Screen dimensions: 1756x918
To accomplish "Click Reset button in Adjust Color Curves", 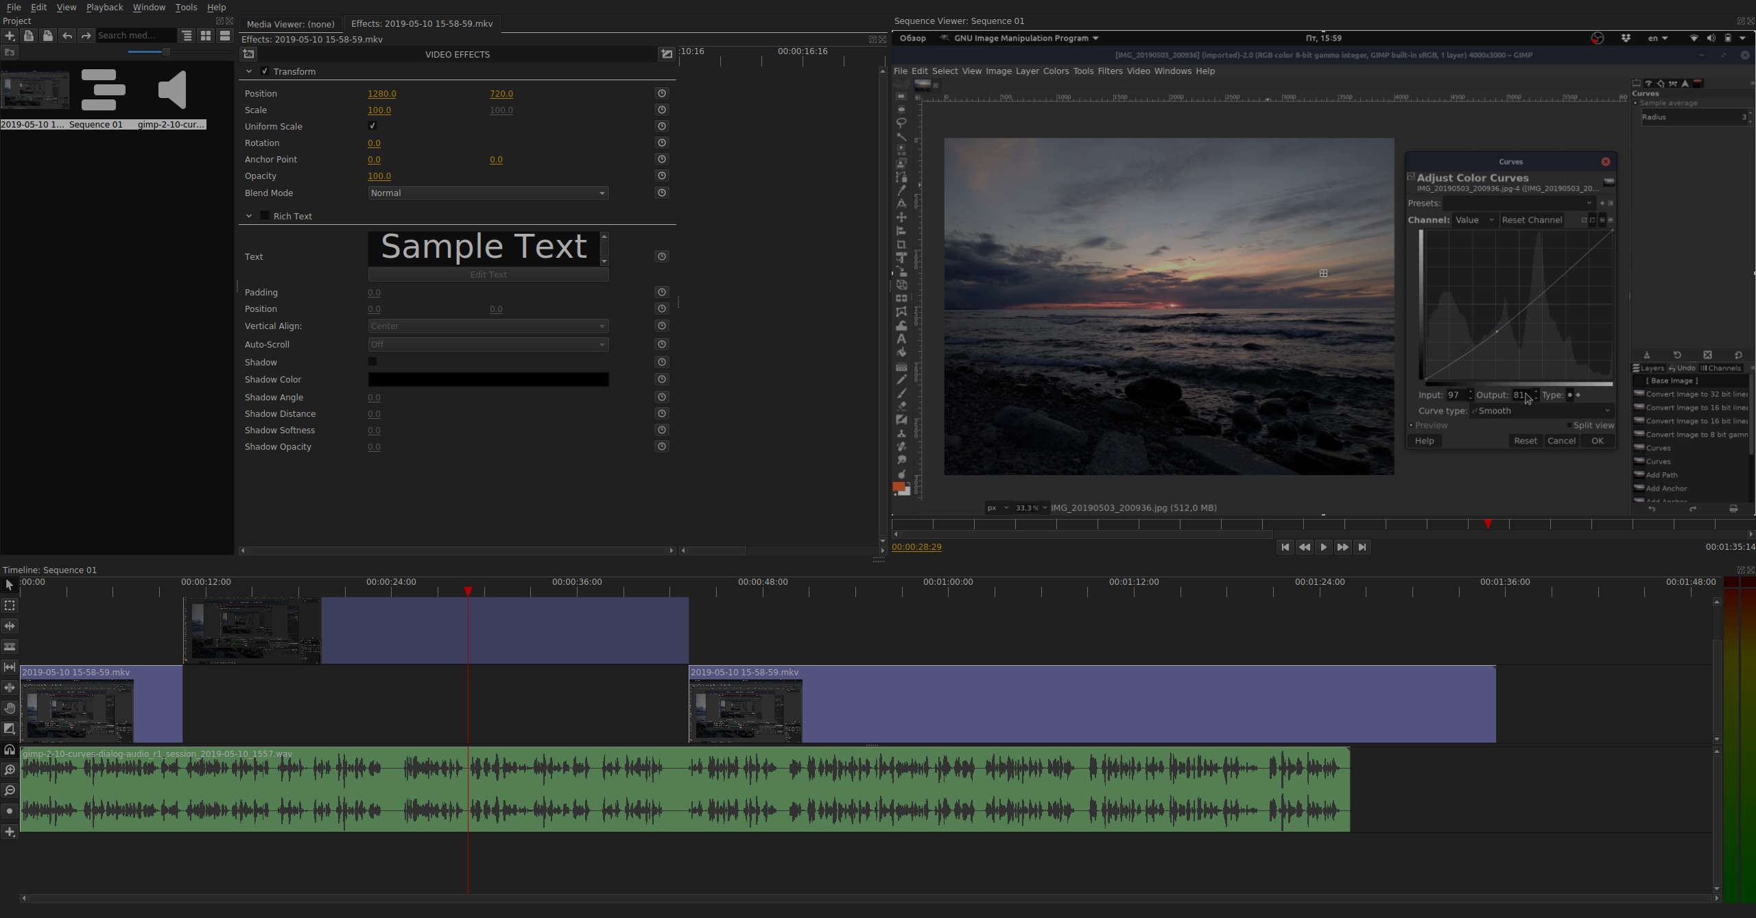I will click(1523, 440).
